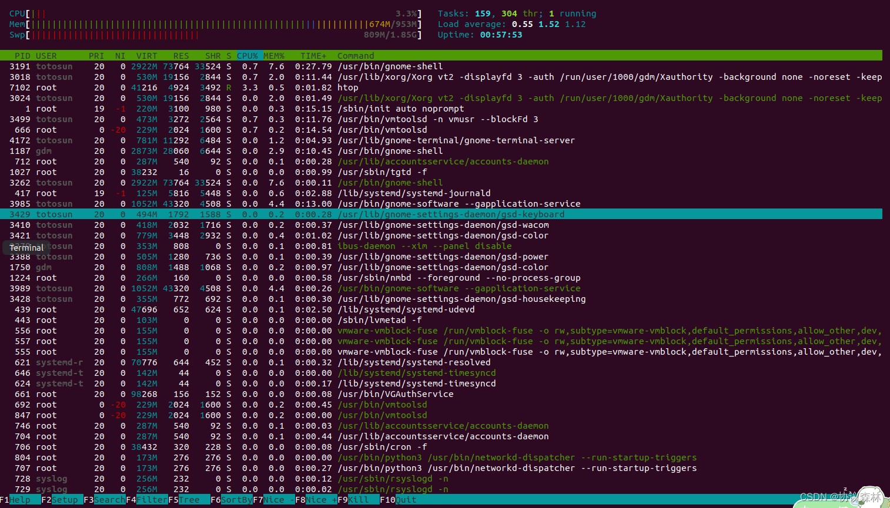This screenshot has height=508, width=890.
Task: Click the Mem usage meter bar
Action: [x=216, y=24]
